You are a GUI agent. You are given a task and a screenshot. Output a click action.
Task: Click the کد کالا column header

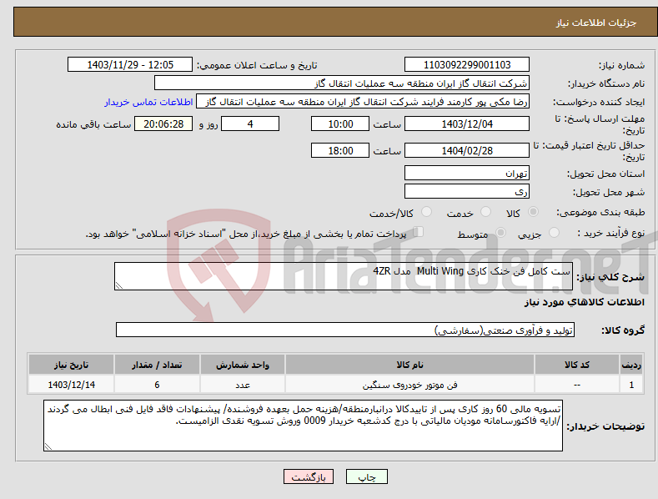(x=576, y=365)
